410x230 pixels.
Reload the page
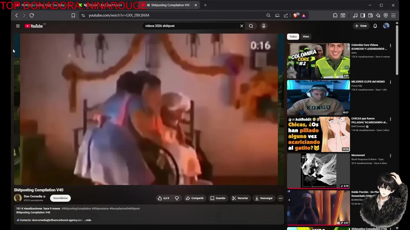32,15
